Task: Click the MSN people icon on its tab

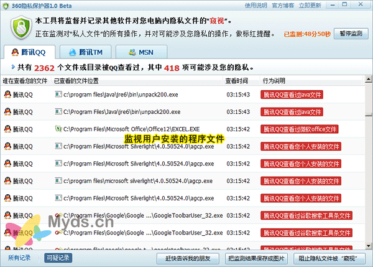Action: pyautogui.click(x=132, y=52)
